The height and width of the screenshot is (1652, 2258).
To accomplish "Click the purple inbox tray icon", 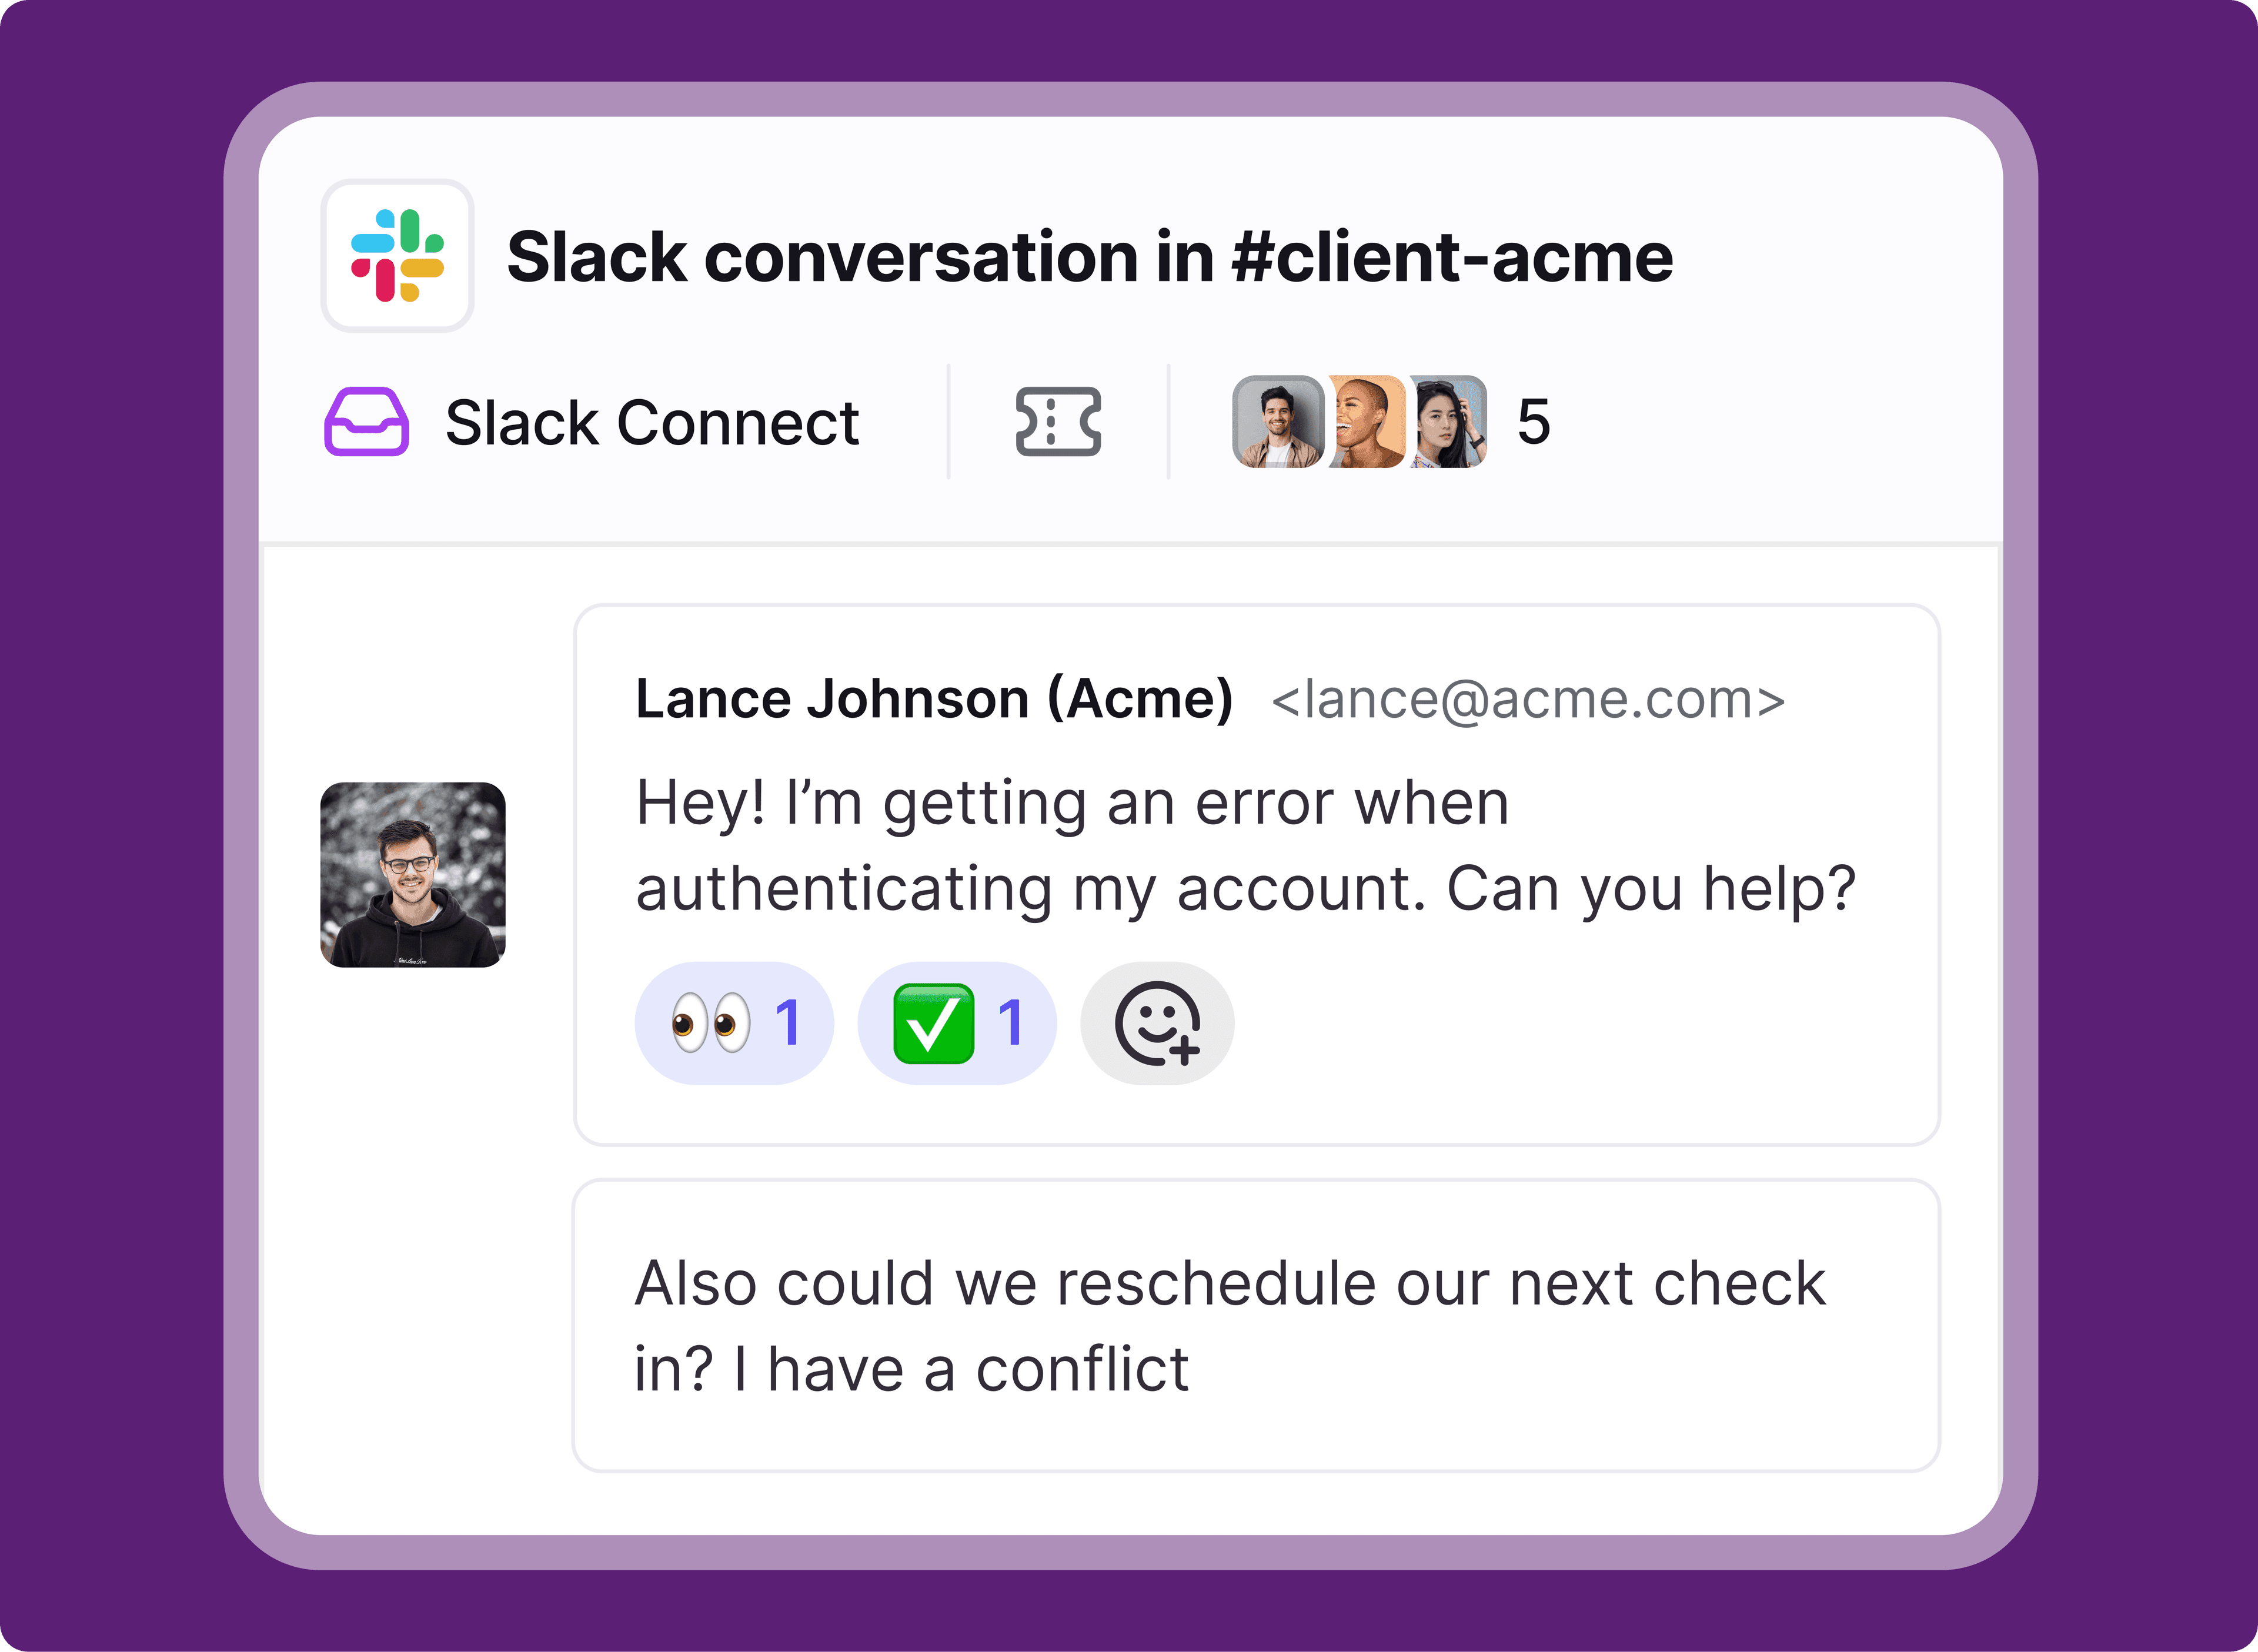I will coord(366,422).
